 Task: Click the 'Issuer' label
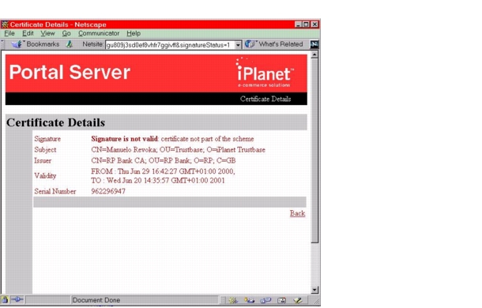coord(43,160)
